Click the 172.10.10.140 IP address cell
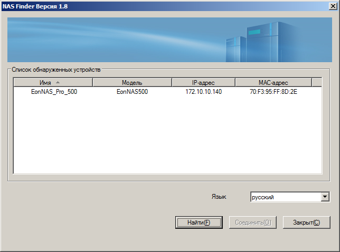Viewport: 340px width, 252px height. pos(203,92)
